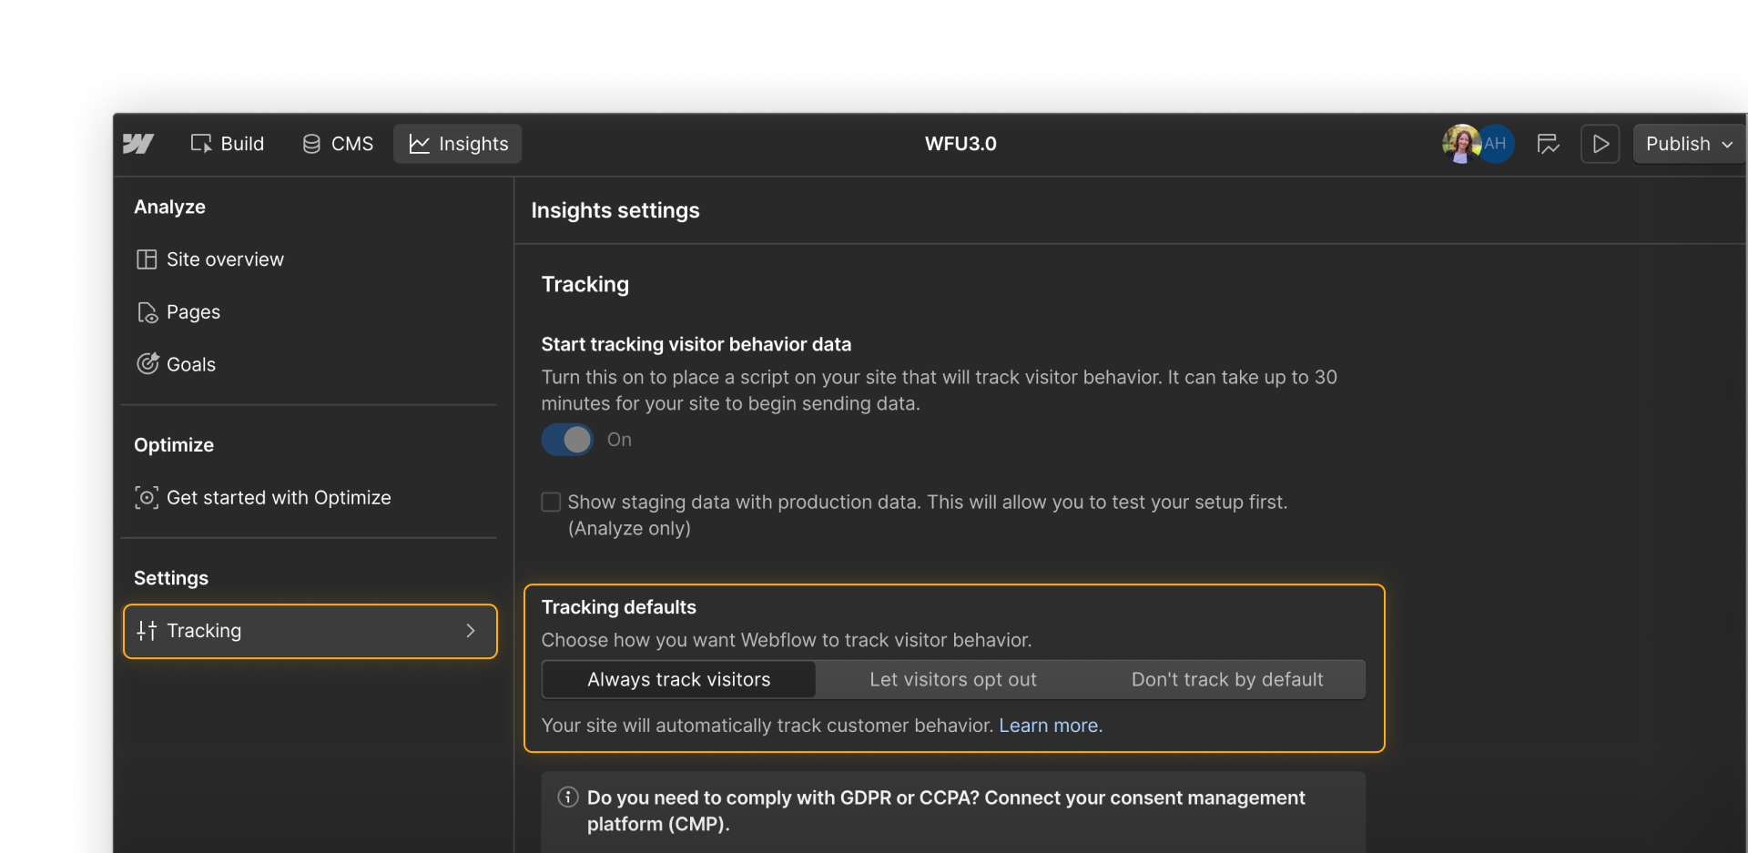Select the Don't track by default option
The height and width of the screenshot is (853, 1748).
(x=1229, y=679)
